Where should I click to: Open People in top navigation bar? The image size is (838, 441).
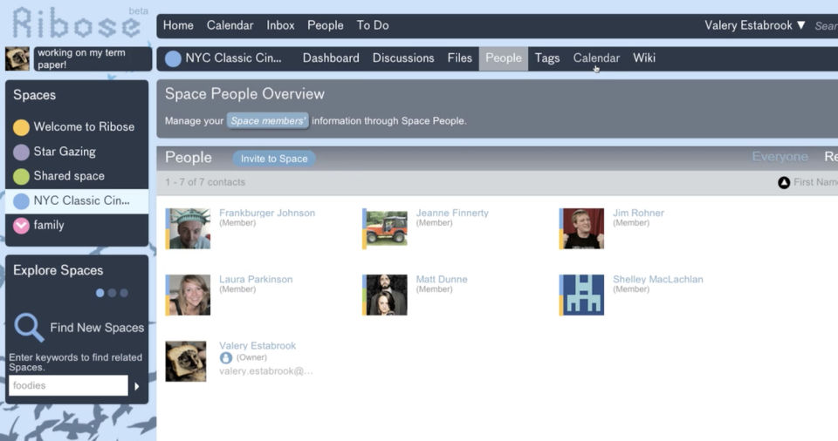point(325,25)
